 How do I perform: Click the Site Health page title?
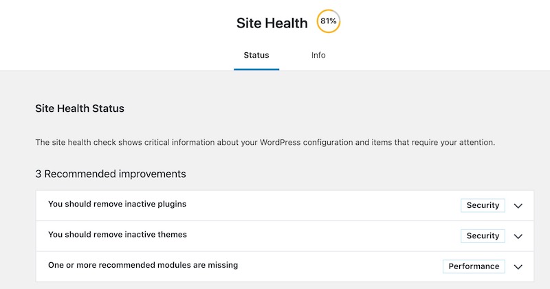click(x=272, y=23)
